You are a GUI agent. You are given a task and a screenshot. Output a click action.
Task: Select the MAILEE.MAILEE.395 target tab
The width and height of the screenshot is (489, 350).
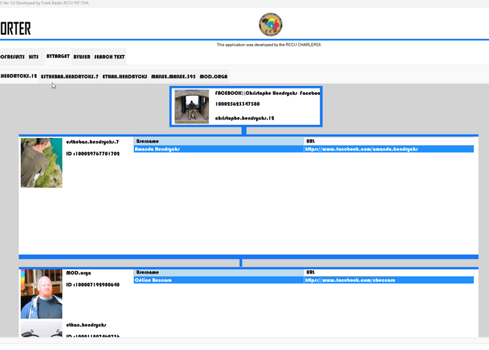(173, 76)
